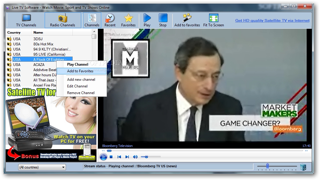This screenshot has height=180, width=320.
Task: Click fast-forward arrows at seek bar end
Action: click(x=306, y=151)
